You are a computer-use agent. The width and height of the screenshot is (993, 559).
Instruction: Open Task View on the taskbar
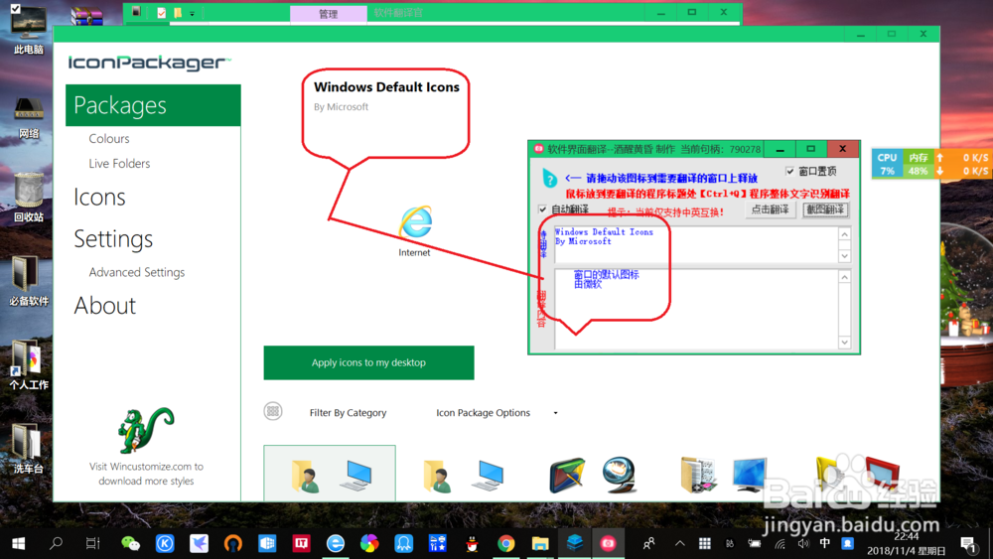[x=92, y=543]
